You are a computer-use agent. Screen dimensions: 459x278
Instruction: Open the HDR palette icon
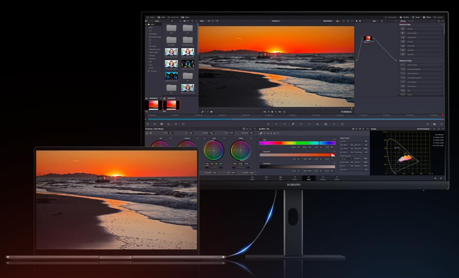point(169,124)
